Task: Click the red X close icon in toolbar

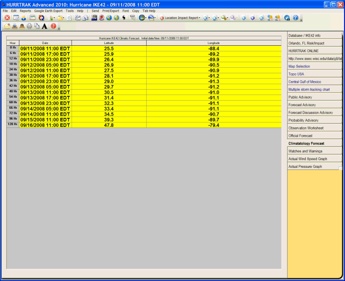Action: 7,18
